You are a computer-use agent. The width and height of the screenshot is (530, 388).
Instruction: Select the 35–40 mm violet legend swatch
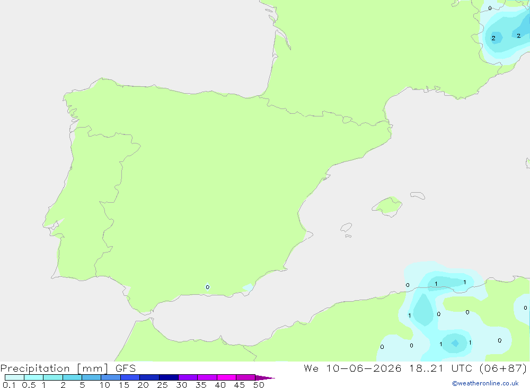tap(207, 377)
